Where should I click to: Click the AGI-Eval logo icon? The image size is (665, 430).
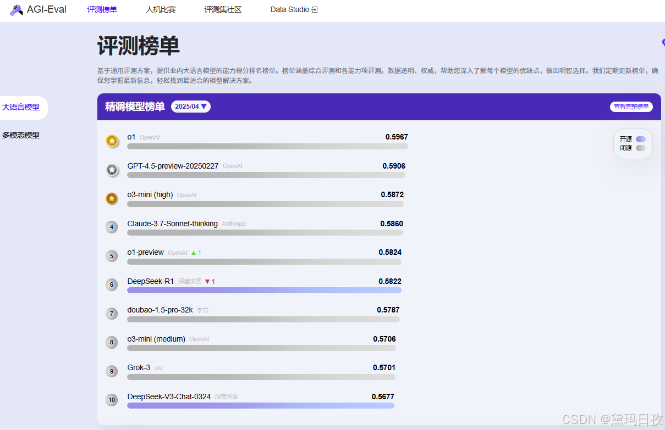pyautogui.click(x=17, y=10)
